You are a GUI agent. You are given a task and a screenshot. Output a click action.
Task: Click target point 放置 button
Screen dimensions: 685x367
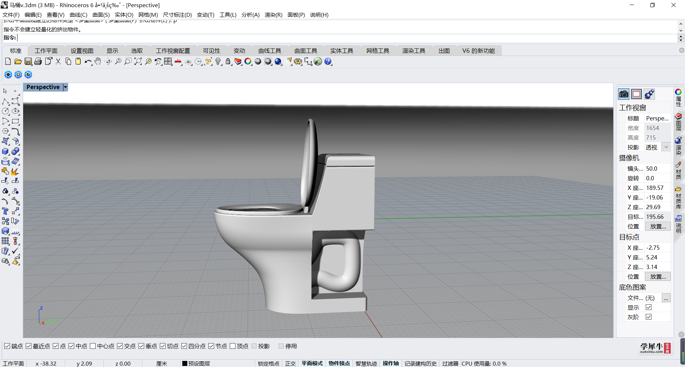658,276
